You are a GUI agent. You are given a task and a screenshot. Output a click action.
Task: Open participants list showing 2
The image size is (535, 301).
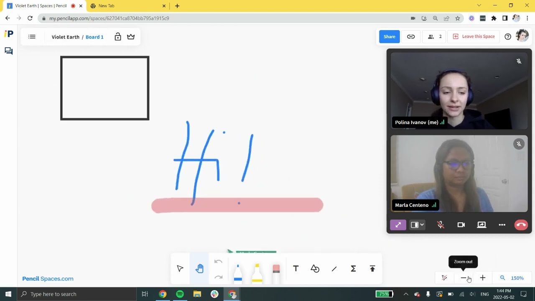click(435, 36)
